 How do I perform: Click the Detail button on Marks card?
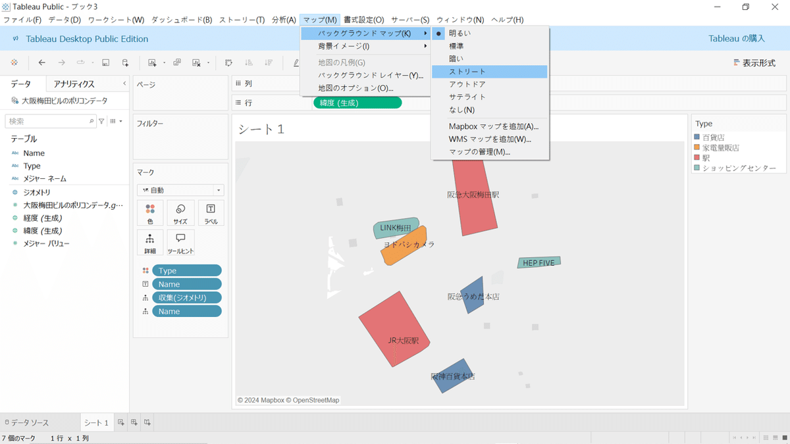click(x=150, y=243)
